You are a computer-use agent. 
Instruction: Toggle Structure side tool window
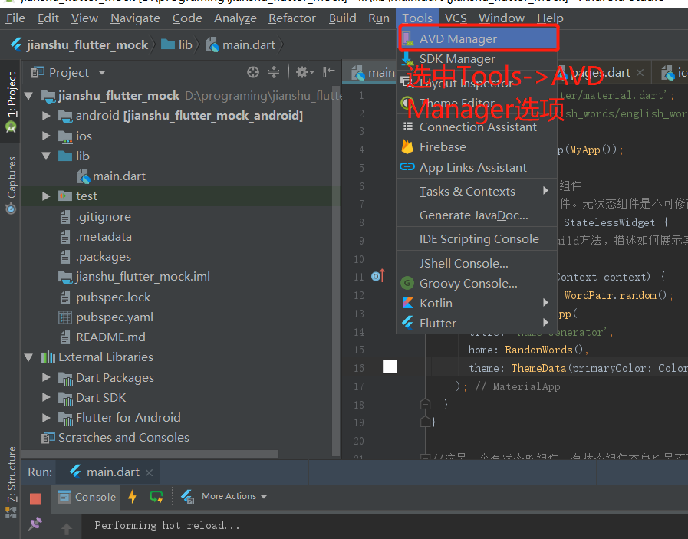pyautogui.click(x=11, y=481)
